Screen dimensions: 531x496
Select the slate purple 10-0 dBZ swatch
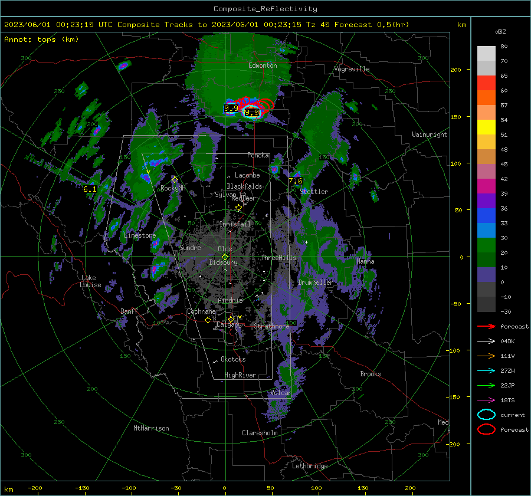[486, 275]
